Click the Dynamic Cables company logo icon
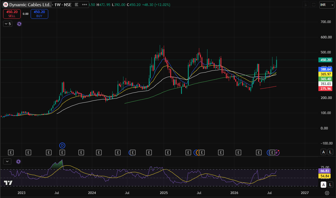The width and height of the screenshot is (336, 198). tap(6, 5)
